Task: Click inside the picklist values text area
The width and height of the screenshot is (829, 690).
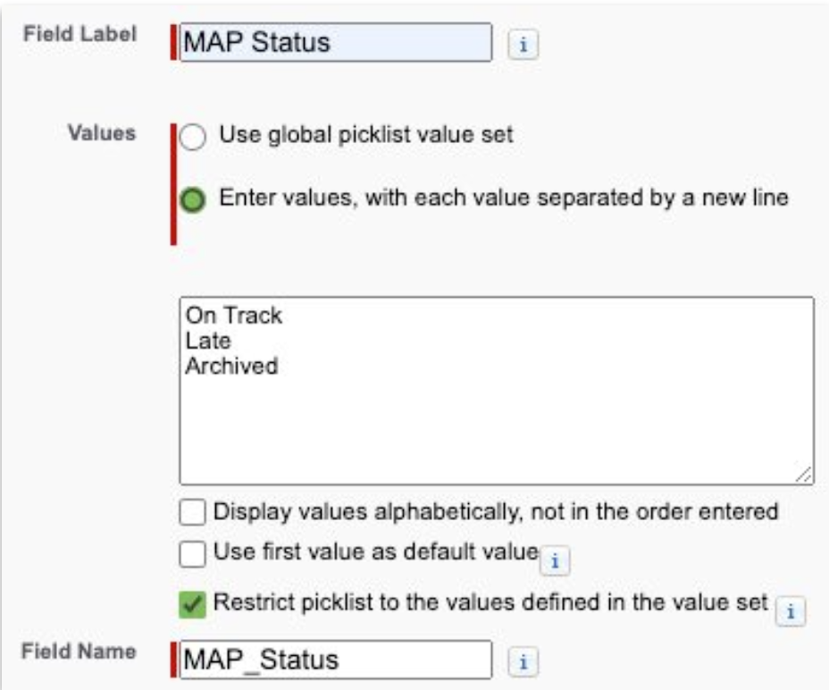Action: point(497,391)
